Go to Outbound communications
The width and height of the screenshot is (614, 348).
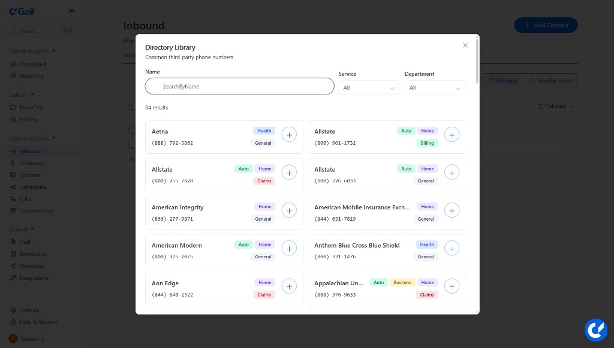pyautogui.click(x=32, y=163)
